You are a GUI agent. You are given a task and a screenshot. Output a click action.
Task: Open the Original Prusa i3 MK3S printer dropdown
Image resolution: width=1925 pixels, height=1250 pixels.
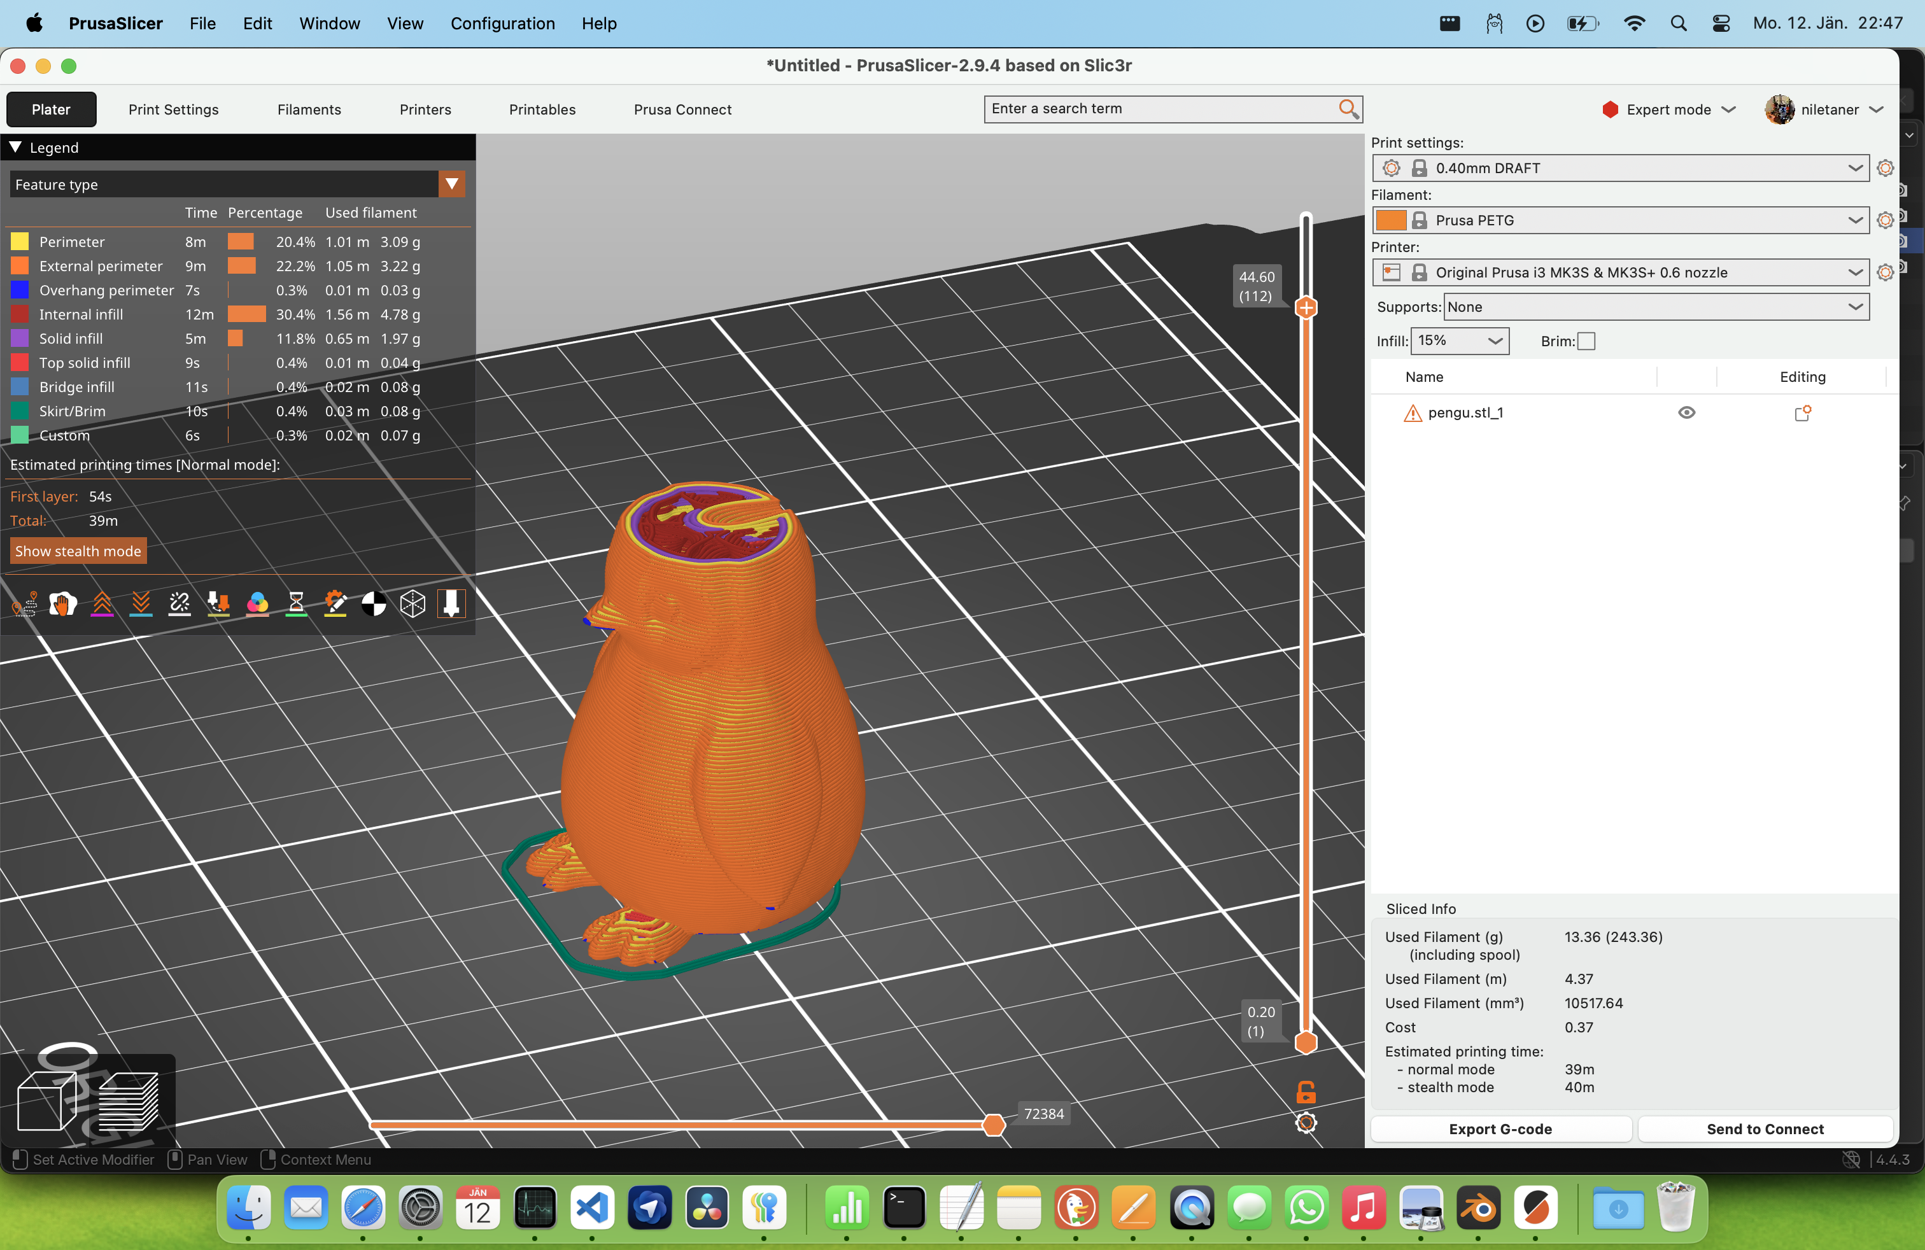(x=1620, y=272)
